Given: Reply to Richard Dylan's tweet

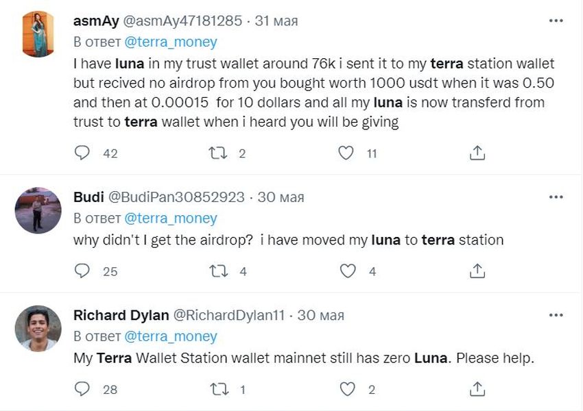Looking at the screenshot, I should coord(82,389).
